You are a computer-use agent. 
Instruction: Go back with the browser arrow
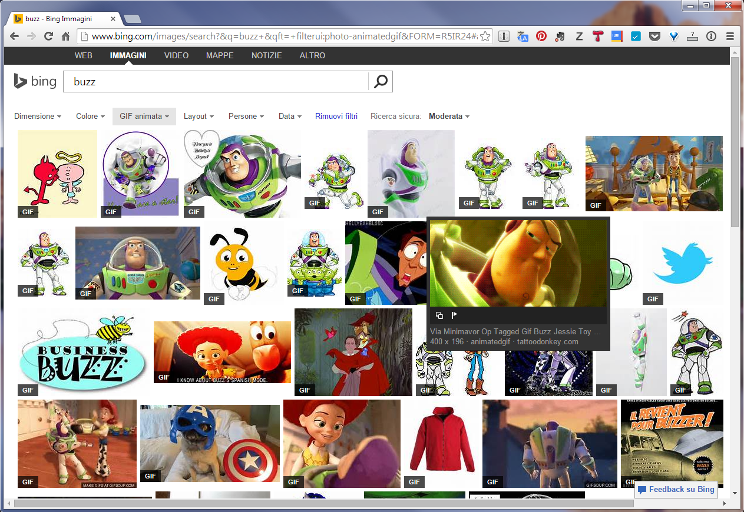tap(15, 36)
